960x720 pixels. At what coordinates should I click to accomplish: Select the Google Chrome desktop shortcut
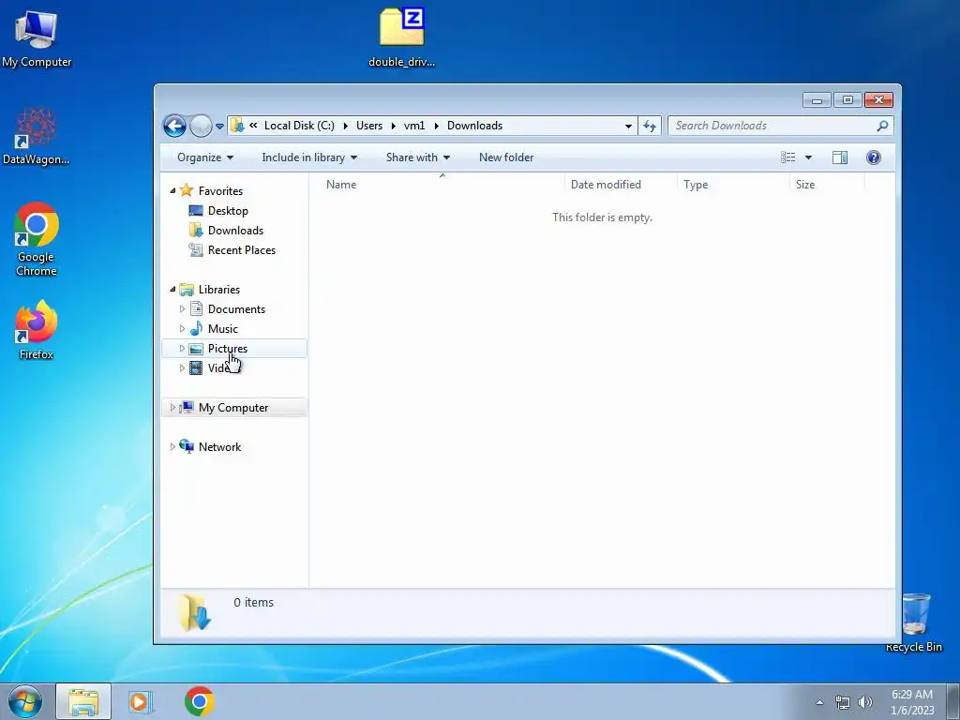tap(37, 239)
